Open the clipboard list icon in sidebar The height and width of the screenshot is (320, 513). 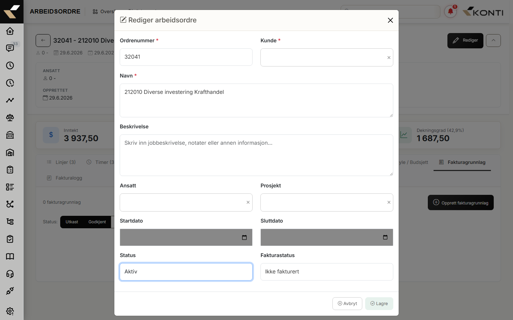pos(10,170)
